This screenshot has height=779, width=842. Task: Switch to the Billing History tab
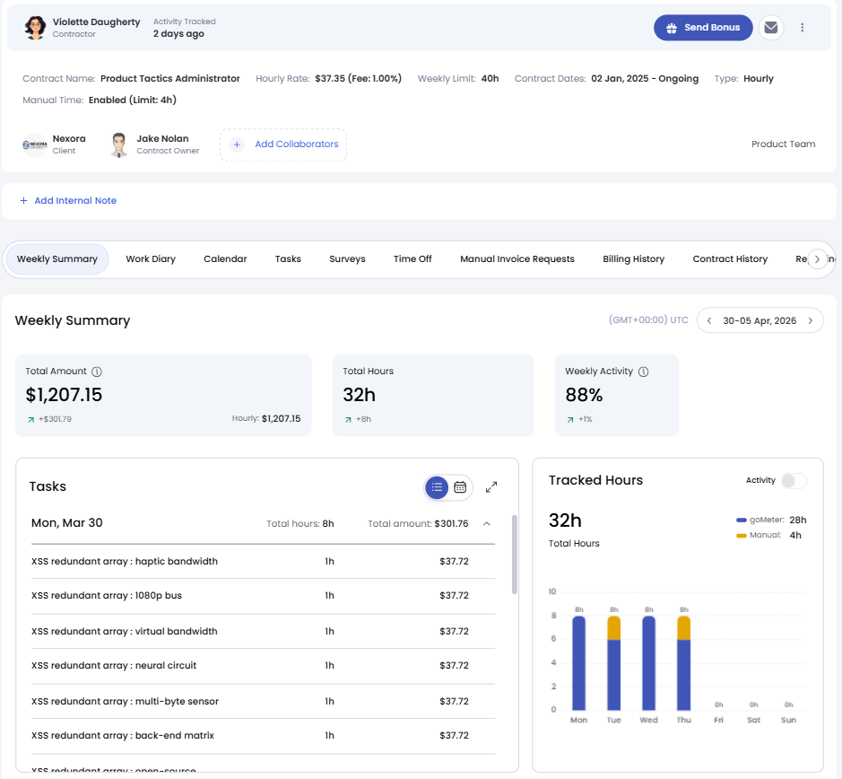pyautogui.click(x=633, y=259)
